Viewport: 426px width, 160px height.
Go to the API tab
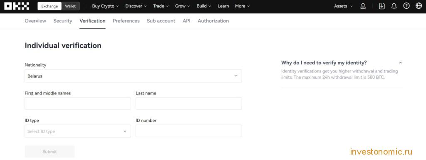[186, 21]
